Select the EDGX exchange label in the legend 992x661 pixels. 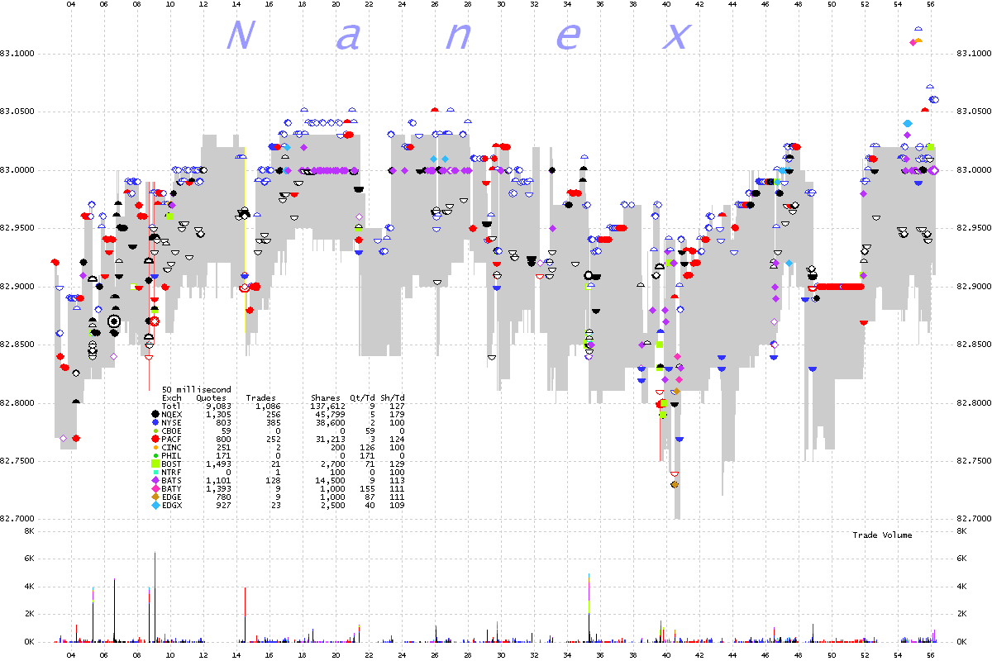pyautogui.click(x=171, y=505)
